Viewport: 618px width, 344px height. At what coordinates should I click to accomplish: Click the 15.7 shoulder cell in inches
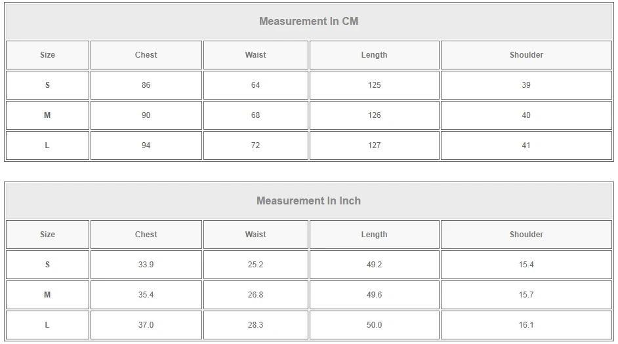[526, 295]
